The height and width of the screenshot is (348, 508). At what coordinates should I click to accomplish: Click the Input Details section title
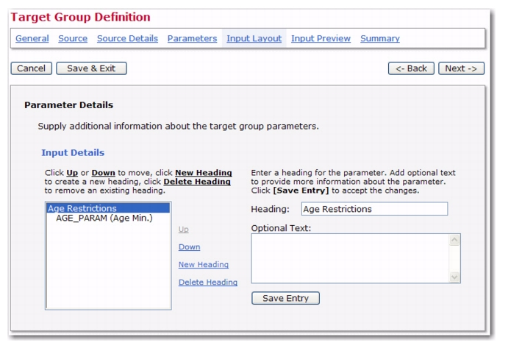pos(73,152)
